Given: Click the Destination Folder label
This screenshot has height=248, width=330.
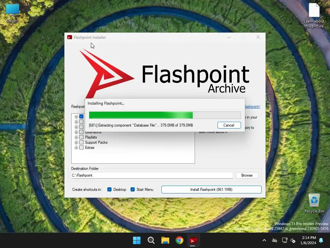Looking at the screenshot, I should (x=85, y=169).
